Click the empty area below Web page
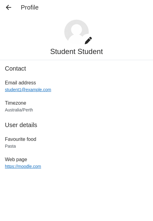The height and width of the screenshot is (221, 153). (76, 195)
